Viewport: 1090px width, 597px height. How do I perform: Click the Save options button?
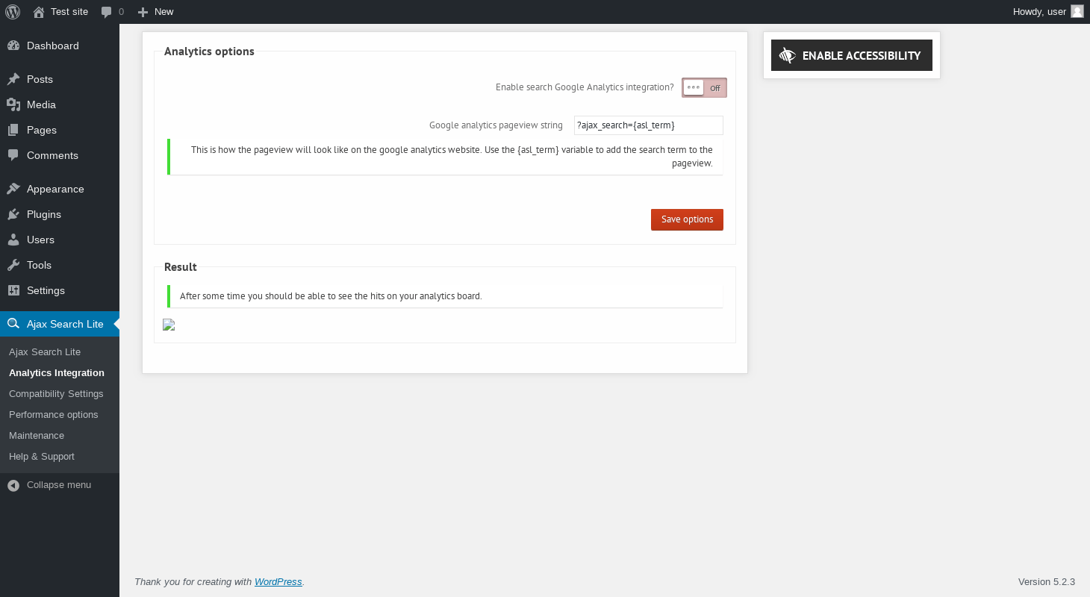tap(687, 219)
